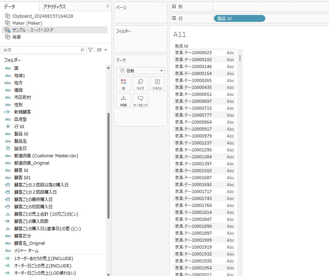Click the 製品 Id pill on 行 shelf

[x=239, y=18]
